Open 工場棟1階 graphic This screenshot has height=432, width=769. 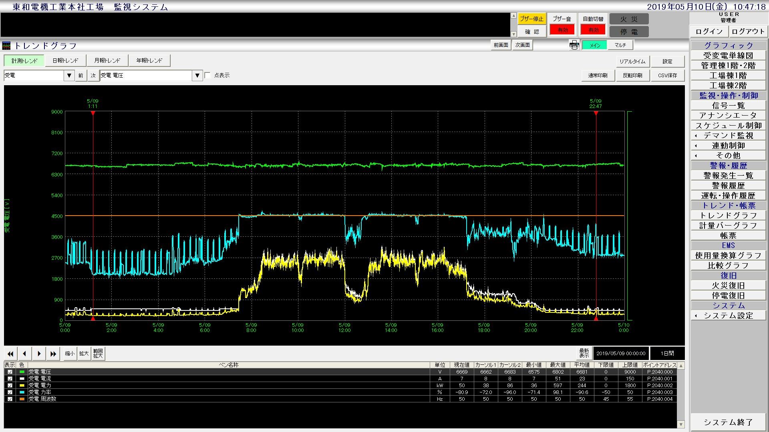click(728, 76)
